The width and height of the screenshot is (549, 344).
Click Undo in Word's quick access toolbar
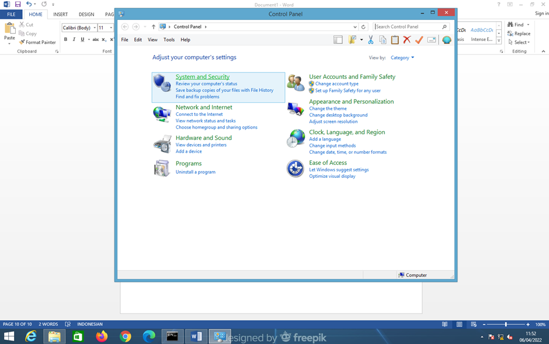tap(29, 4)
